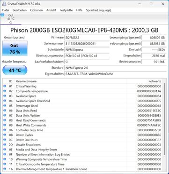Click the Lesevorgänge value 808809 GB

click(x=154, y=38)
